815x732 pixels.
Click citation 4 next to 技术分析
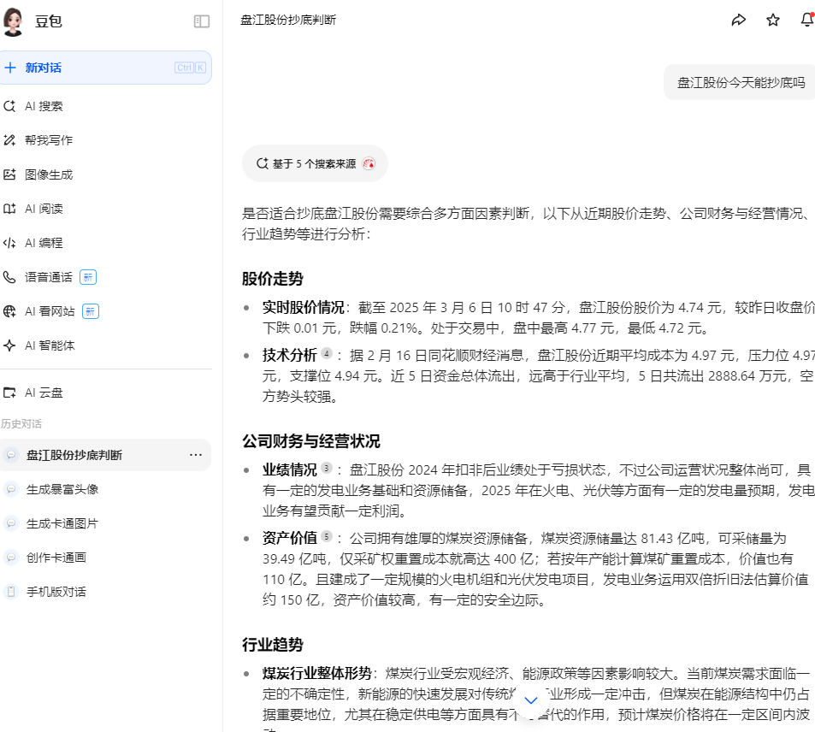[x=326, y=353]
